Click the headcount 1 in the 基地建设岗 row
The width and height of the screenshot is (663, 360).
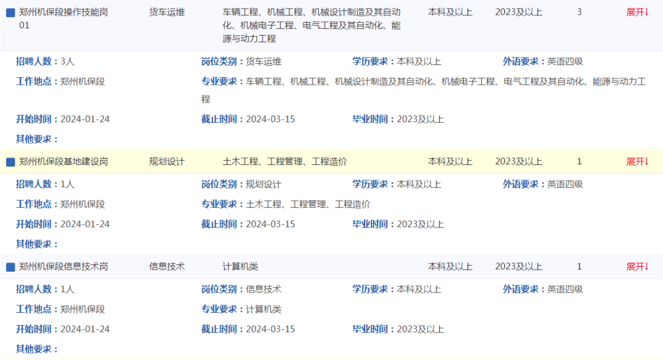(580, 161)
